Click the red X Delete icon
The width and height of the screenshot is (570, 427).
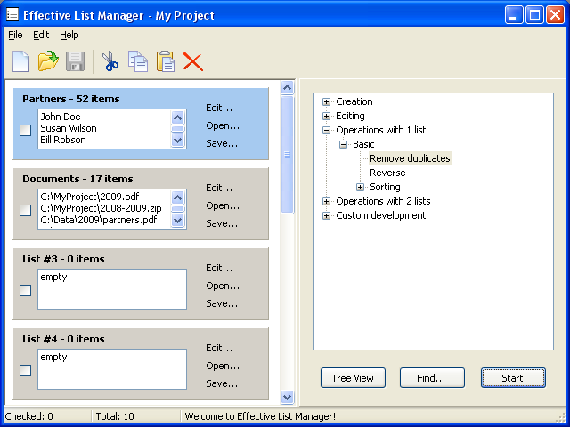point(193,61)
